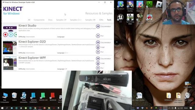Select the MENTES SOBRENAT blue folder
This screenshot has height=110, width=195.
point(34,98)
